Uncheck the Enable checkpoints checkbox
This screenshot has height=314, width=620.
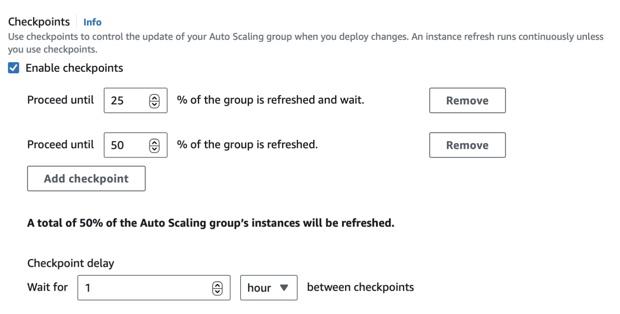pos(14,68)
